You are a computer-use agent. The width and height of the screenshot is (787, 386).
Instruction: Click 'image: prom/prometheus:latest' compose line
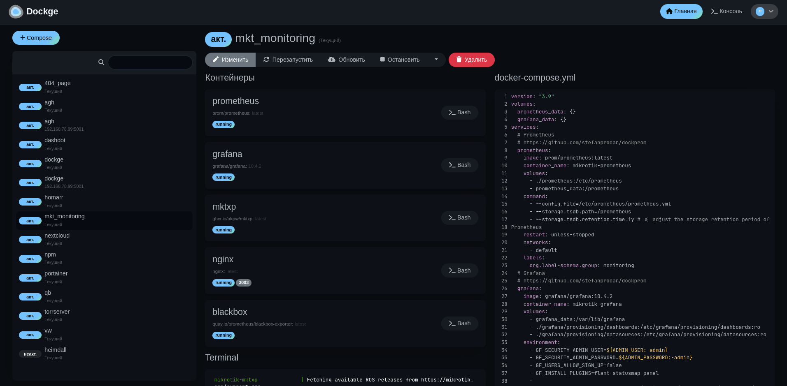pyautogui.click(x=568, y=158)
